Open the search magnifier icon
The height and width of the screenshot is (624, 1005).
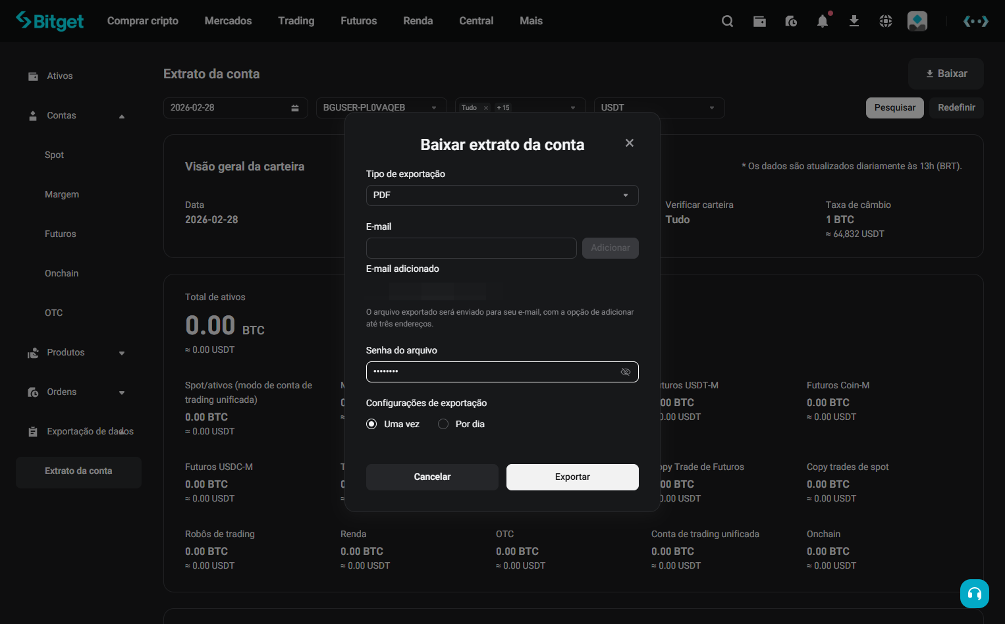(727, 21)
